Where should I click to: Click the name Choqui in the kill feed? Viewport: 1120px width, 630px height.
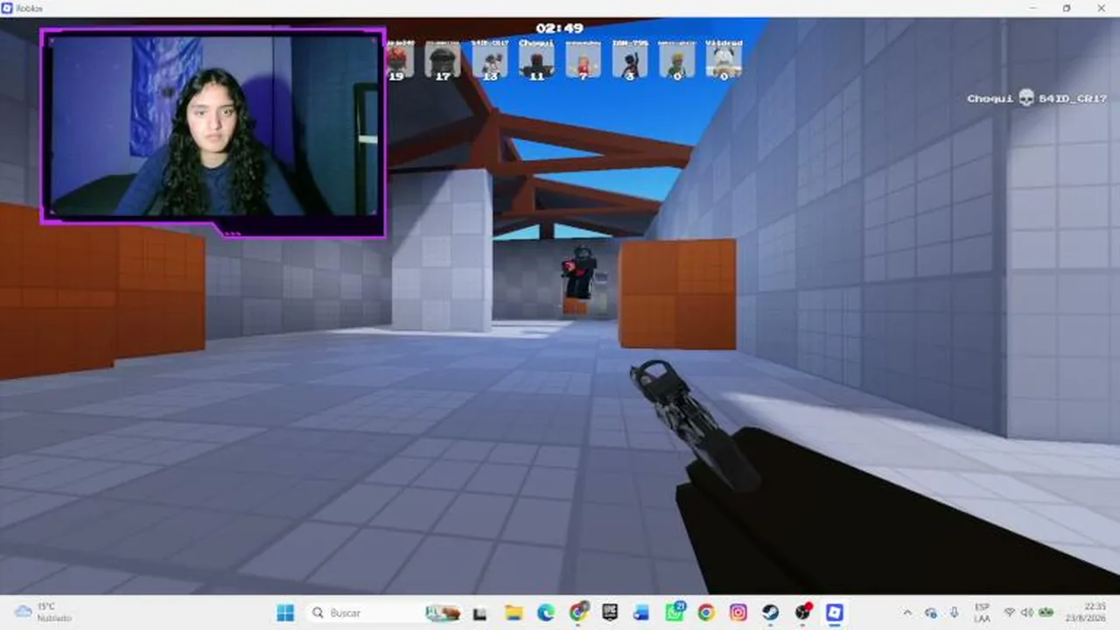coord(990,99)
